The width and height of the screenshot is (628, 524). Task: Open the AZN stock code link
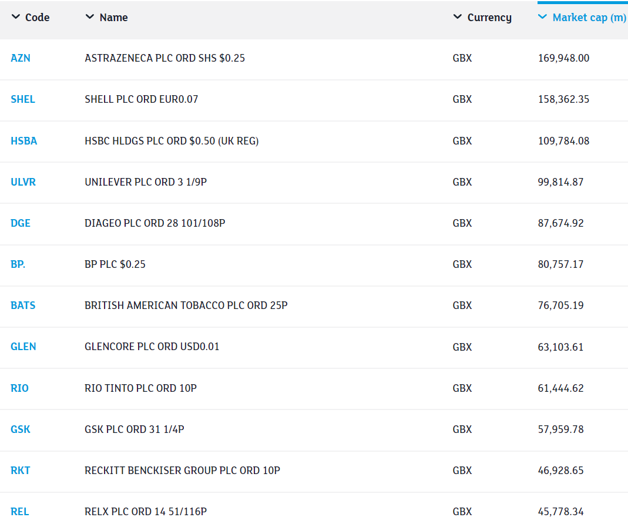click(21, 58)
